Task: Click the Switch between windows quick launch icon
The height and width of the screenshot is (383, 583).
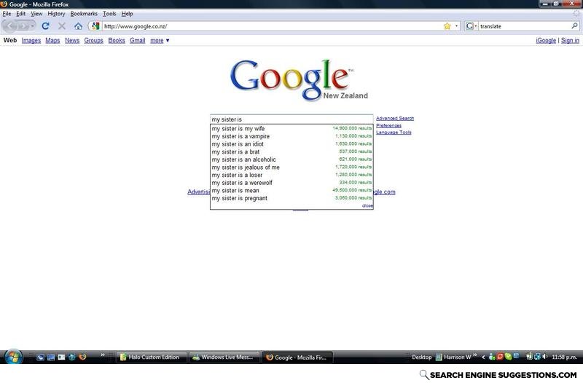Action: (x=51, y=357)
